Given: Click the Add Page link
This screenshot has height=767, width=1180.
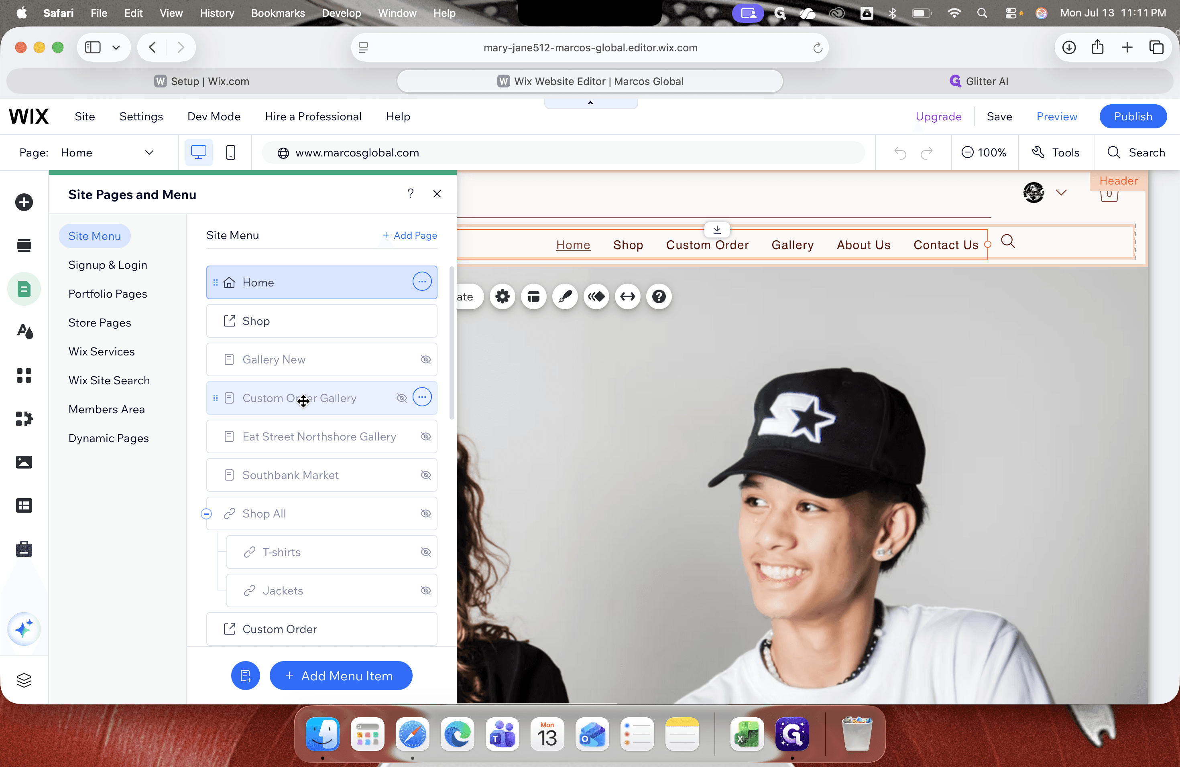Looking at the screenshot, I should pos(409,235).
